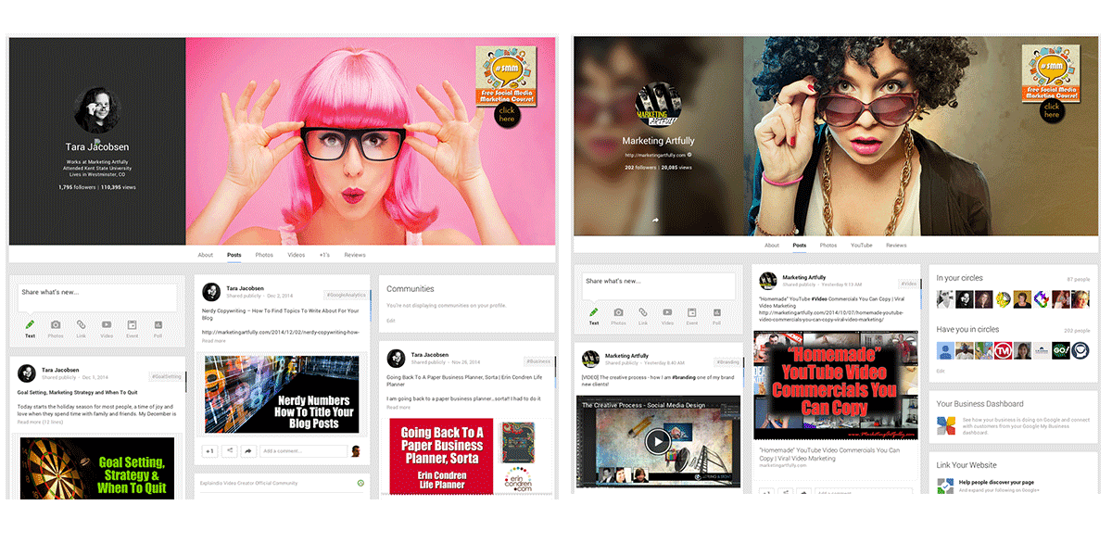The image size is (1112, 556).
Task: Click the Poll icon in Tara Jacobsen share box
Action: [158, 325]
